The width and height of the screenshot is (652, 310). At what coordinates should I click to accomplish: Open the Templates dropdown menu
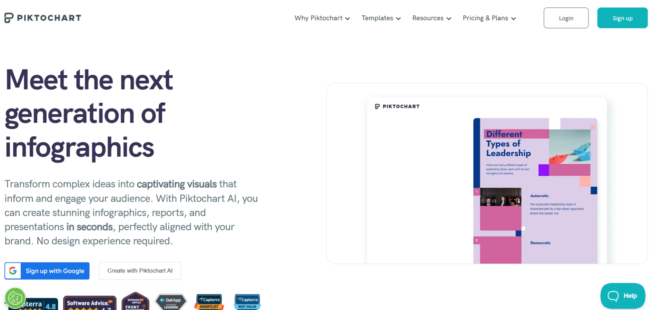(x=381, y=18)
